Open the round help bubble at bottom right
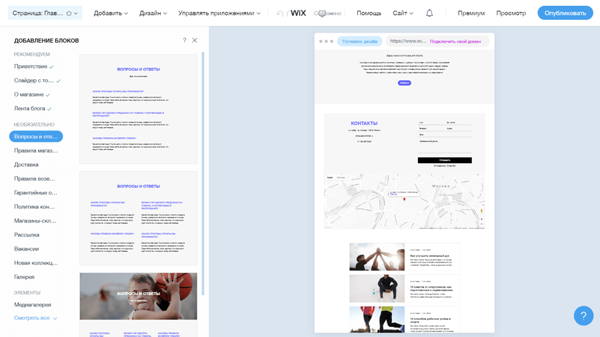This screenshot has height=337, width=600. 583,316
